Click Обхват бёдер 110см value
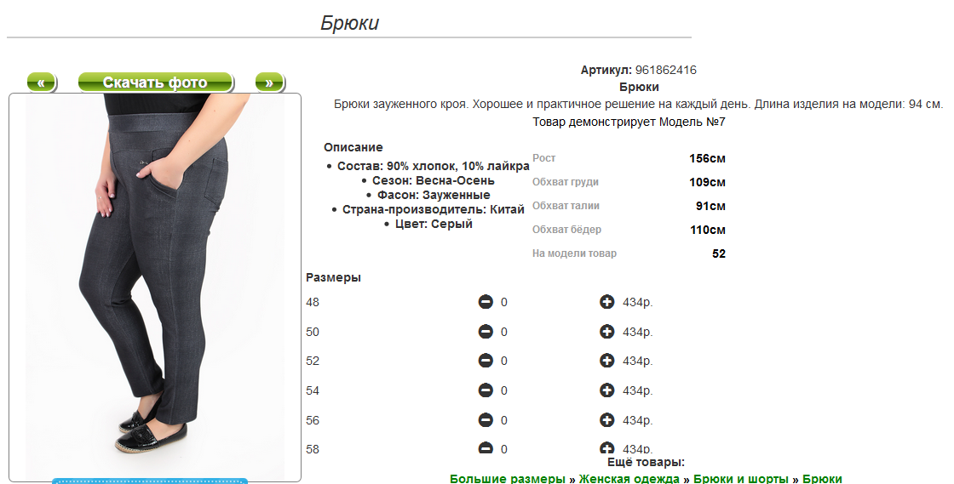The image size is (954, 484). 708,230
